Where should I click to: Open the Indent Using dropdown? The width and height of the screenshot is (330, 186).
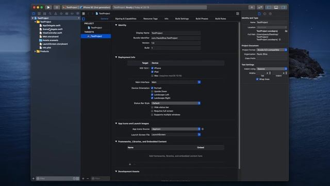click(272, 69)
